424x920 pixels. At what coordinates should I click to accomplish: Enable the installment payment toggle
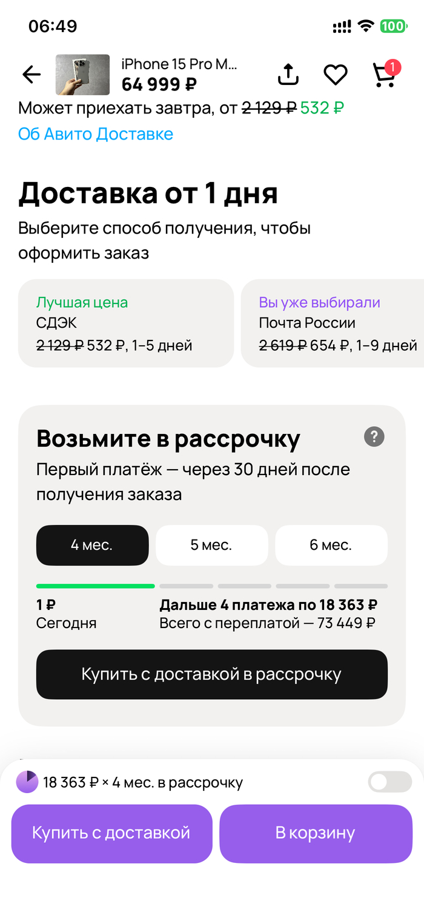[x=389, y=782]
